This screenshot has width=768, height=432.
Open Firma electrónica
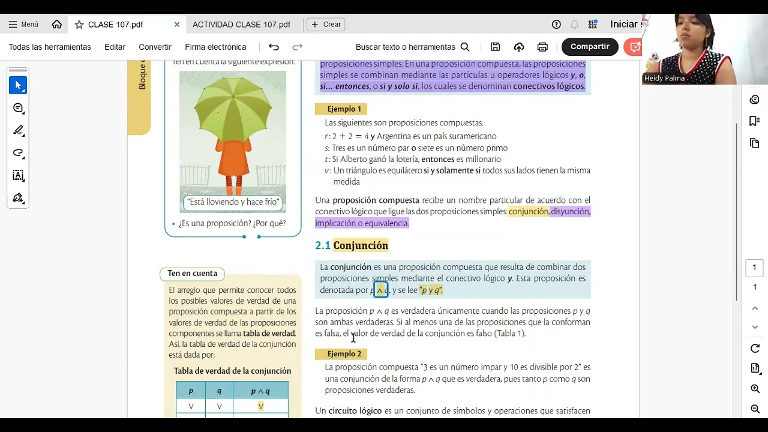coord(215,47)
